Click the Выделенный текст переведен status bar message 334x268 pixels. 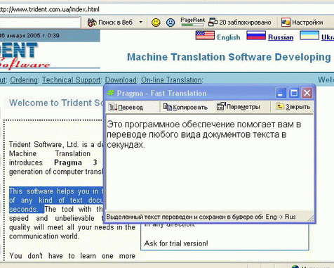pyautogui.click(x=185, y=217)
